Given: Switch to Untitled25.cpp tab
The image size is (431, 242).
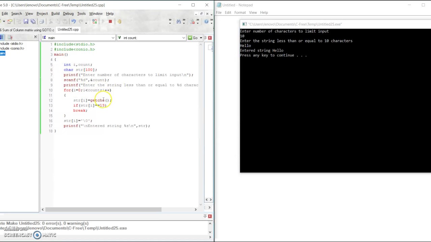Looking at the screenshot, I should (x=68, y=30).
